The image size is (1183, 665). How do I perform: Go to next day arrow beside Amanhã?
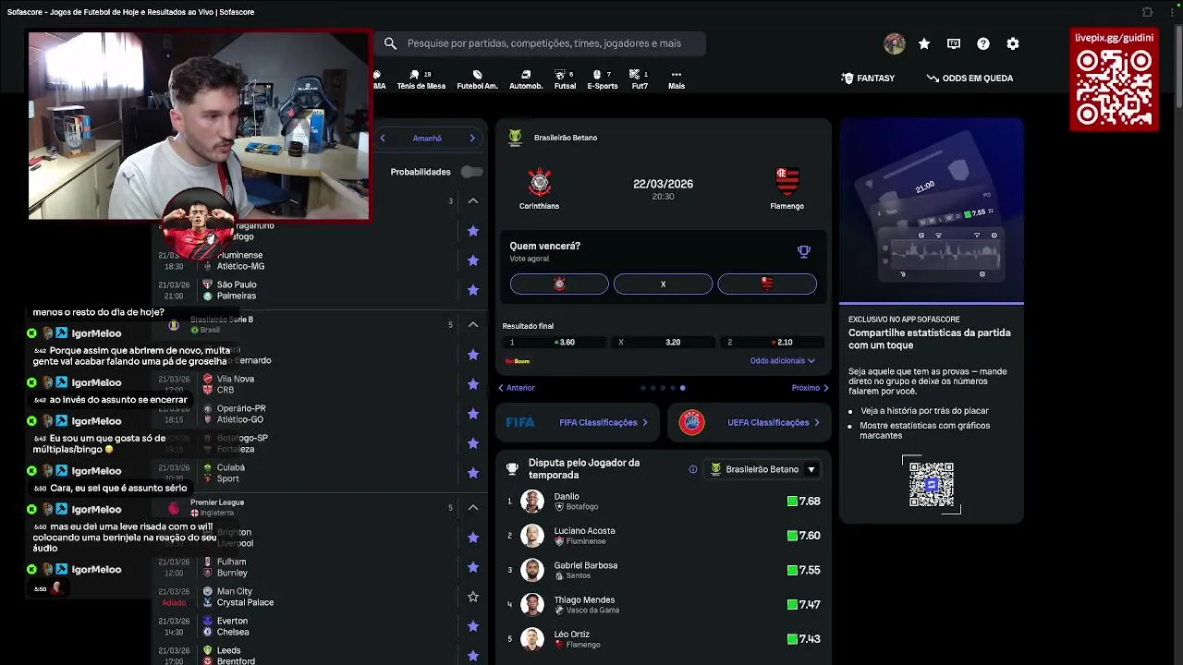pos(472,139)
